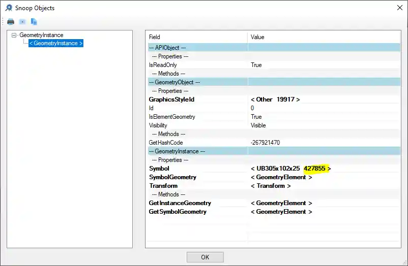Collapse the GeometryInstance root tree node
The image size is (408, 266).
[x=14, y=36]
